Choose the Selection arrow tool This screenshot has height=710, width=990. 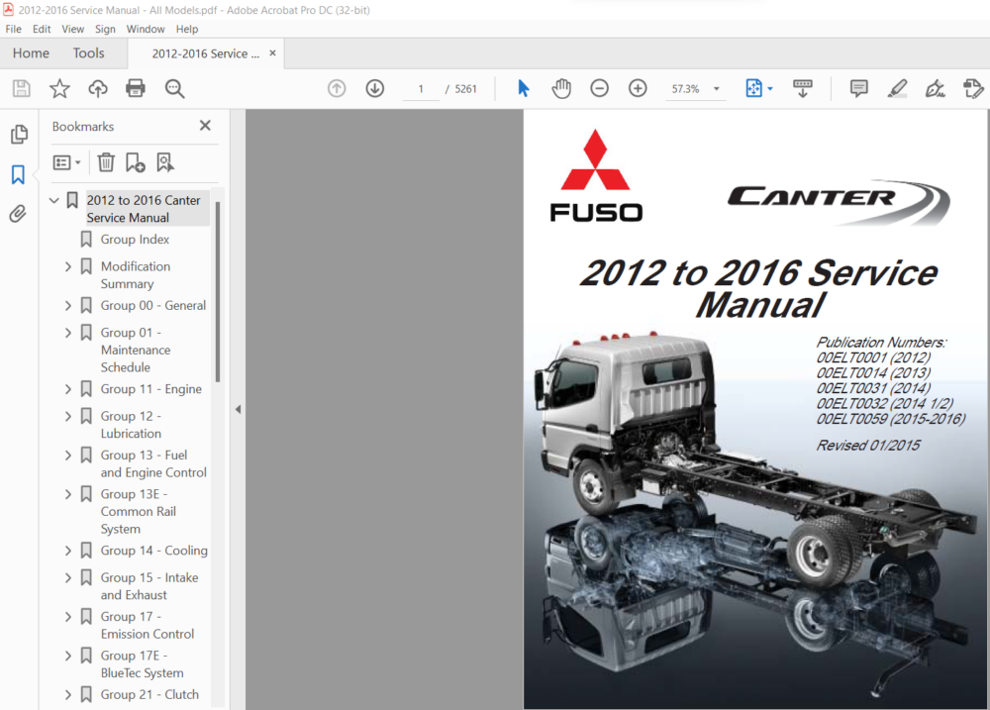(x=524, y=88)
